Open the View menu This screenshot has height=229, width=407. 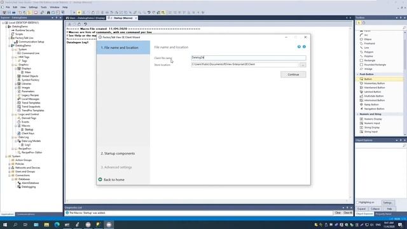tap(23, 7)
